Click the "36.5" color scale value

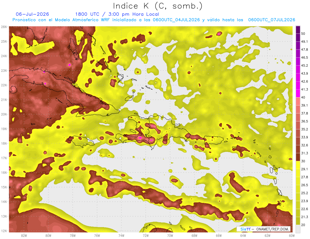304,121
